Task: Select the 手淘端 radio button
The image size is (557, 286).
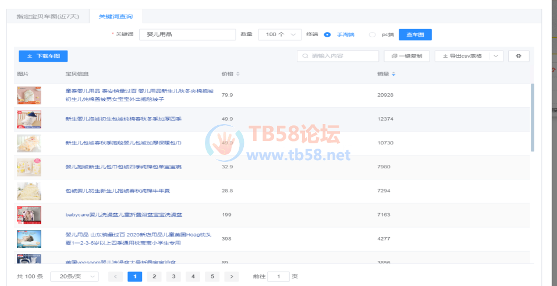Action: click(328, 35)
